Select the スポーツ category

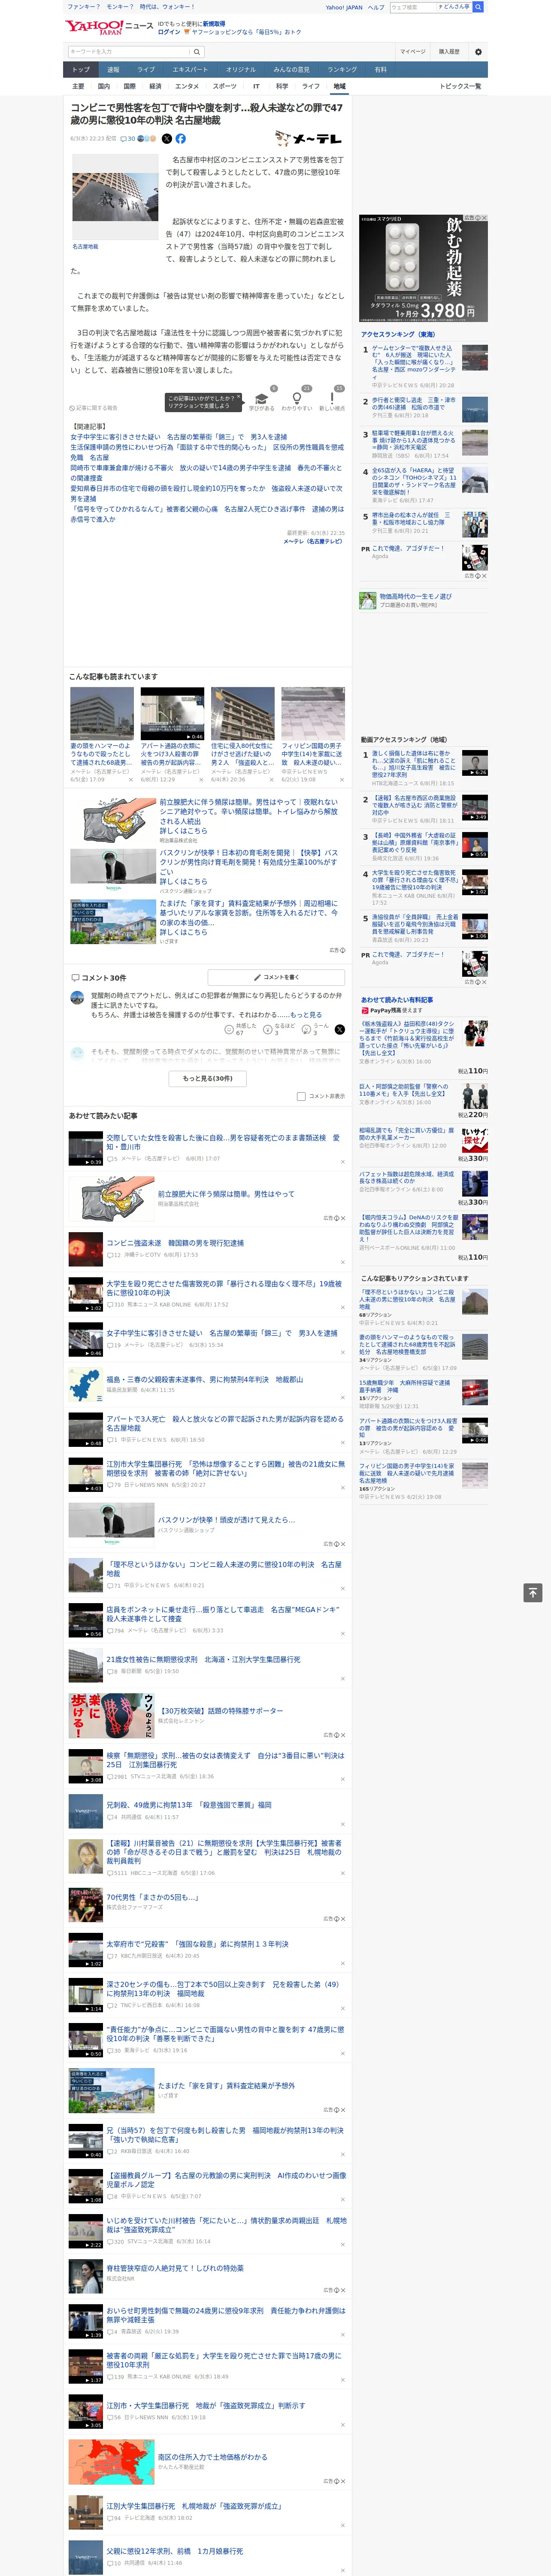225,86
